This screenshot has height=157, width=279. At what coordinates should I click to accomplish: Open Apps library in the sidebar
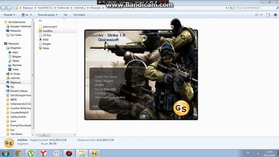(15, 52)
